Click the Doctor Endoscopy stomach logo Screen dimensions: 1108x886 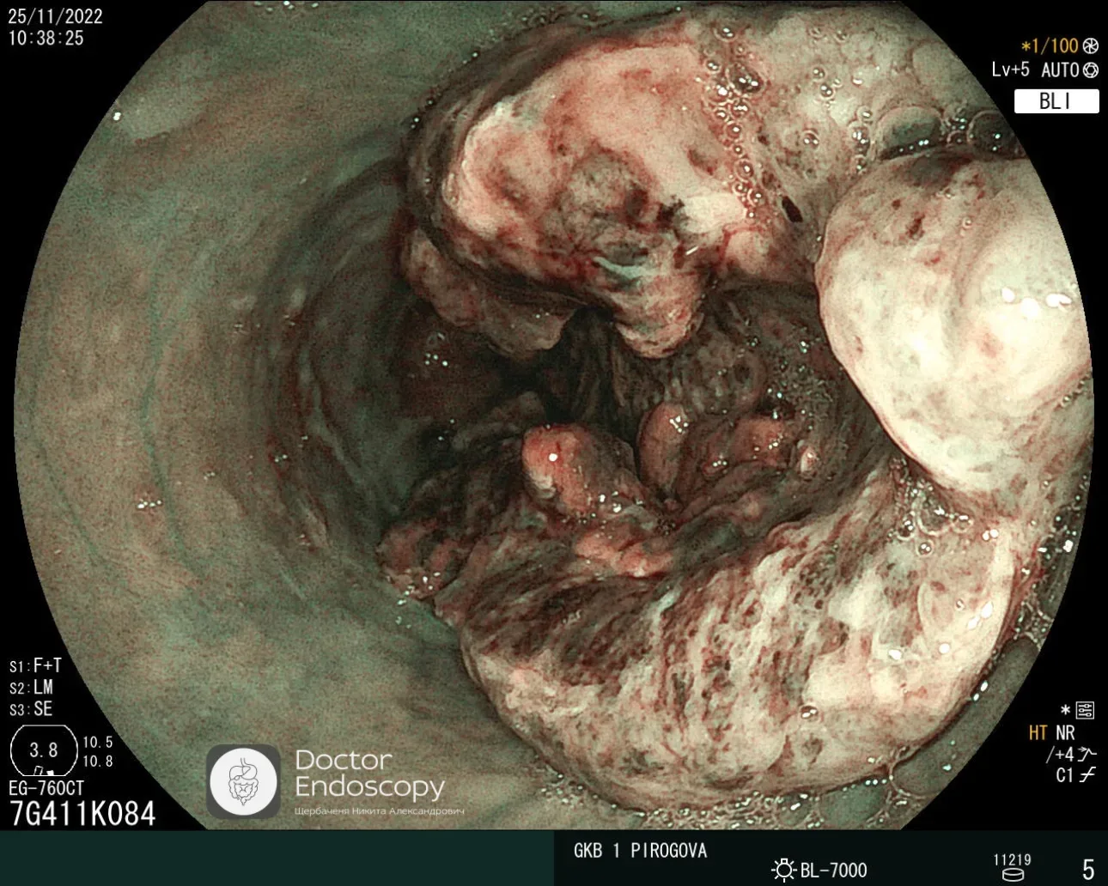pos(244,781)
